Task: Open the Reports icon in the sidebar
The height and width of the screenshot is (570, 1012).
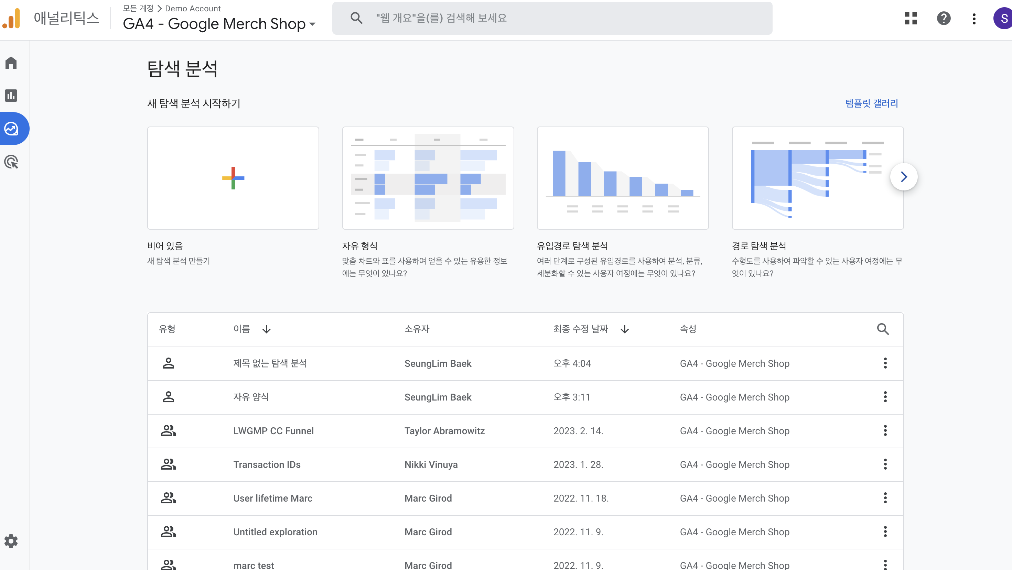Action: pos(11,95)
